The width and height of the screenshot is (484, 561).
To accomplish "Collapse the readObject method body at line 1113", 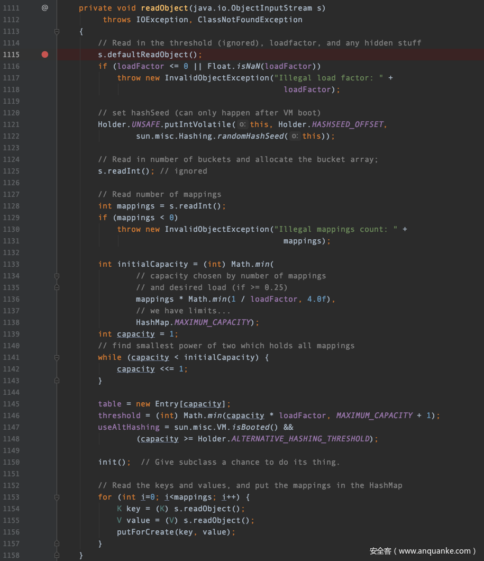I will (57, 31).
